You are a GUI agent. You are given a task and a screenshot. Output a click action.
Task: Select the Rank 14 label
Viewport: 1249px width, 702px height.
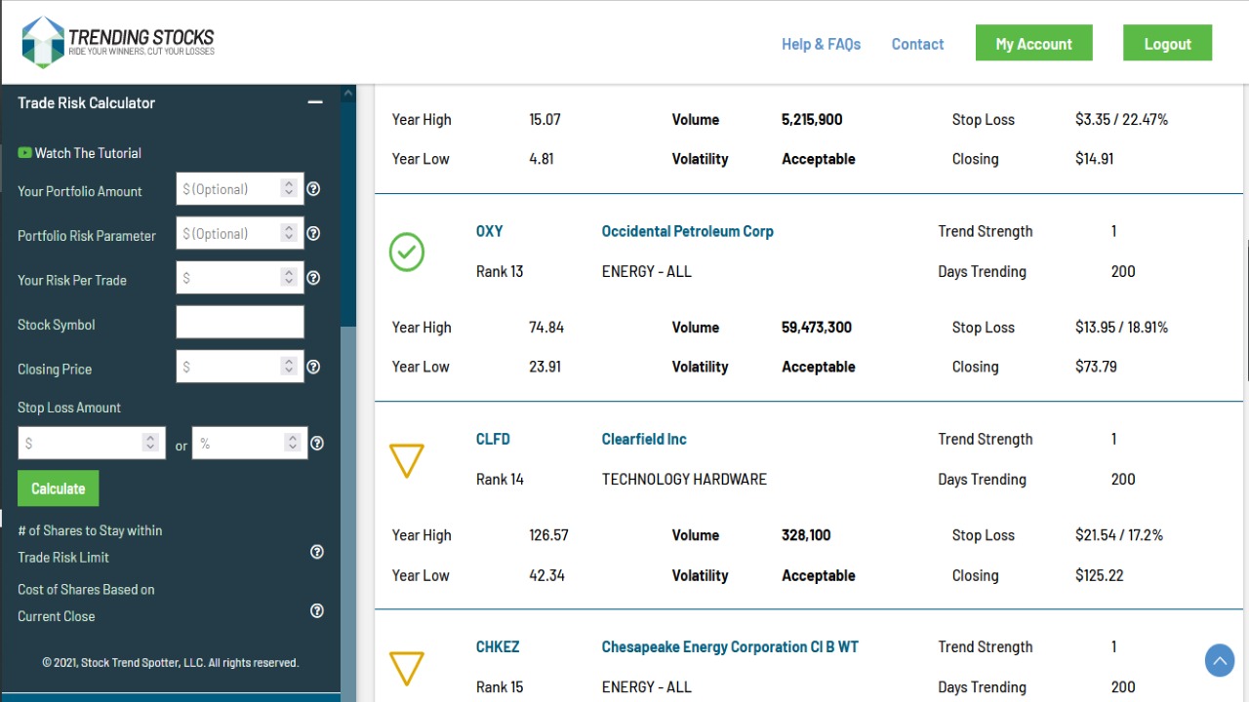(500, 479)
